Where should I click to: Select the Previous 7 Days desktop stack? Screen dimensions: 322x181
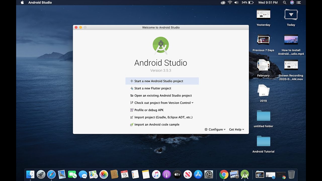coord(263,43)
